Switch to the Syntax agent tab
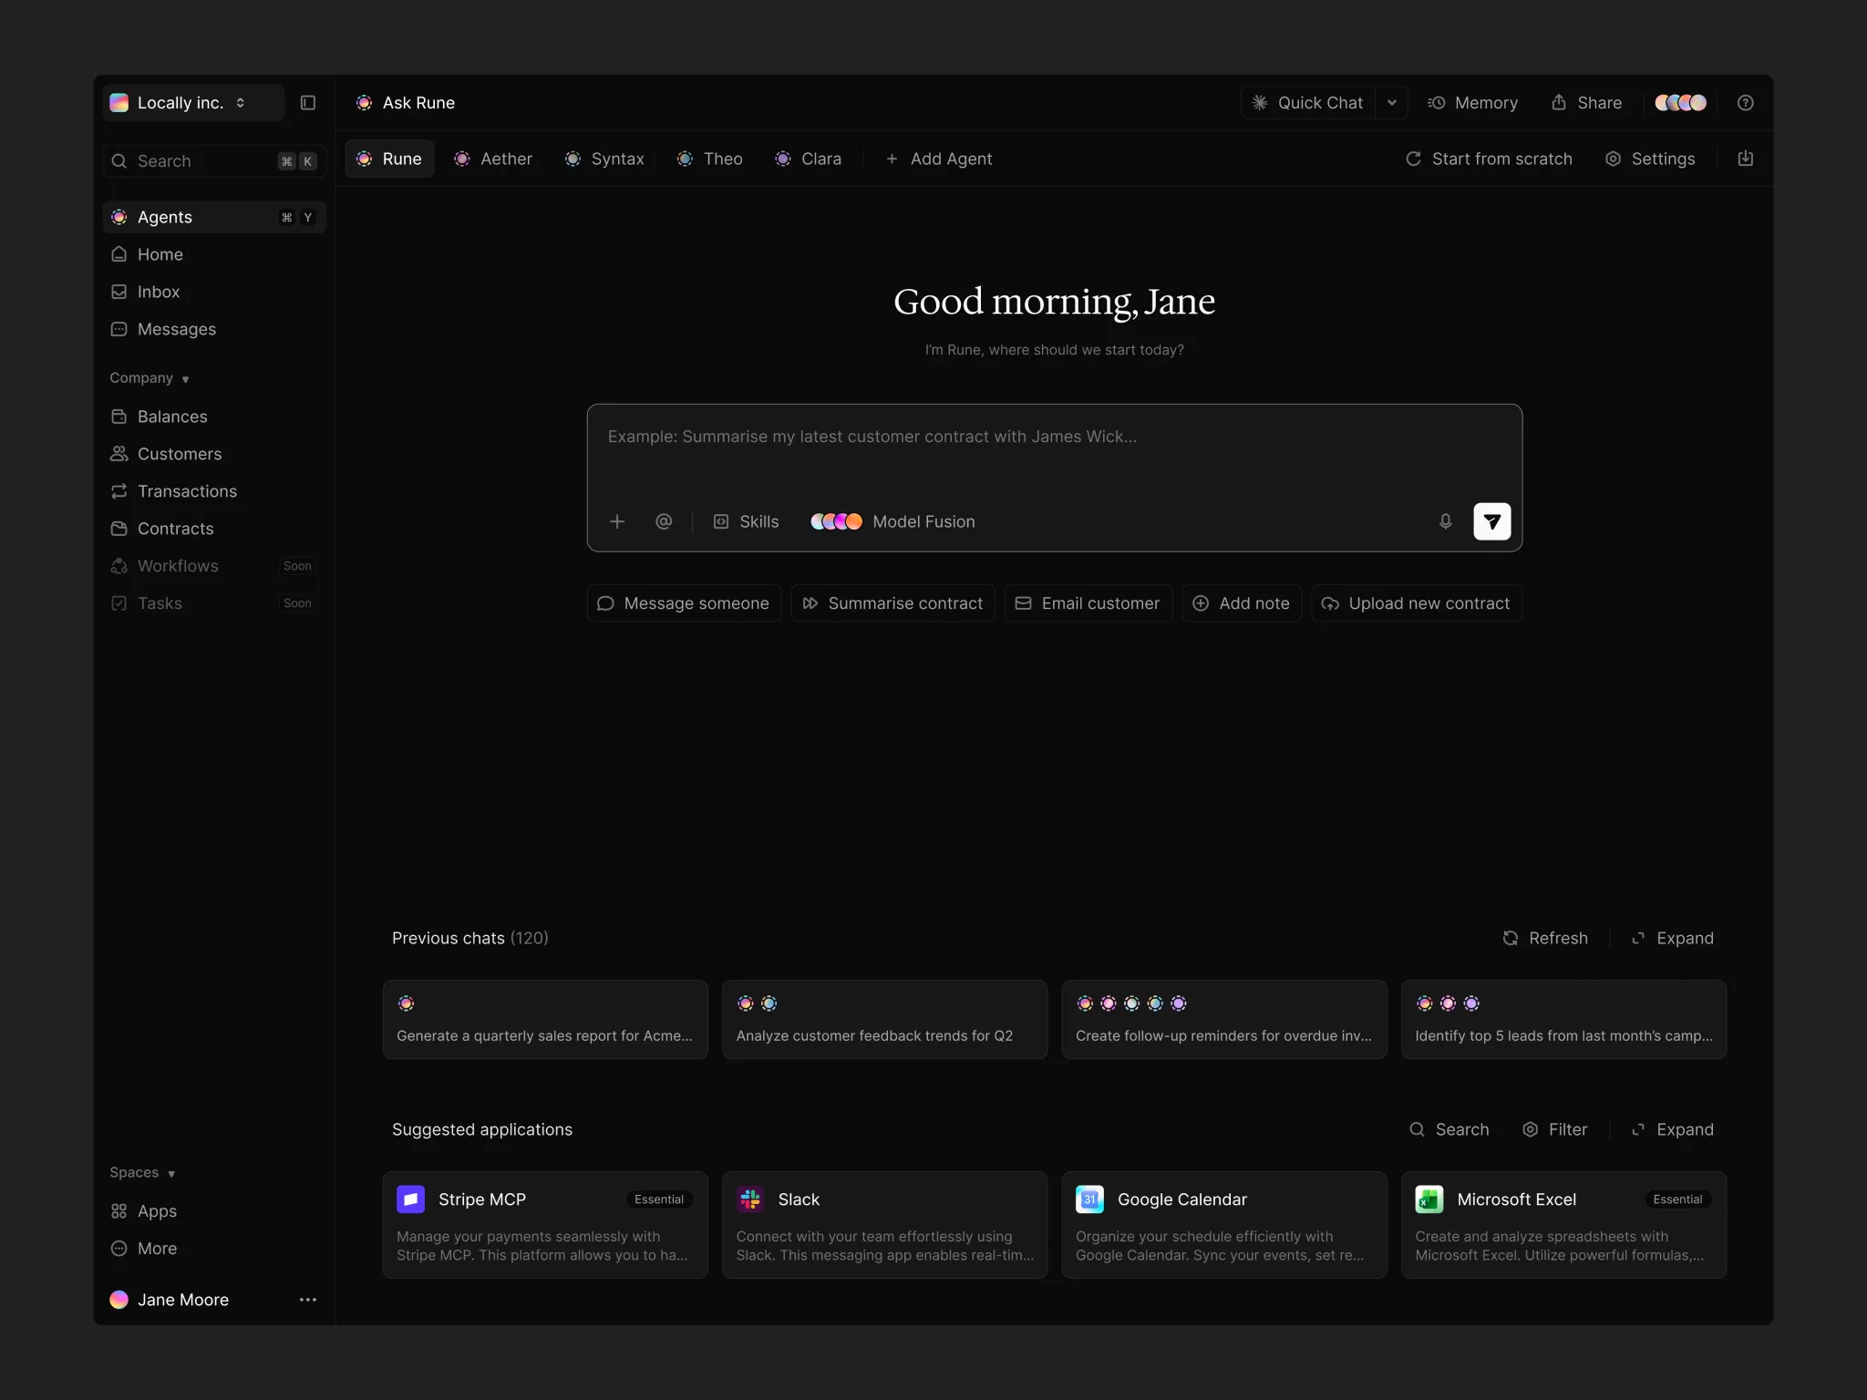This screenshot has width=1867, height=1400. 604,159
